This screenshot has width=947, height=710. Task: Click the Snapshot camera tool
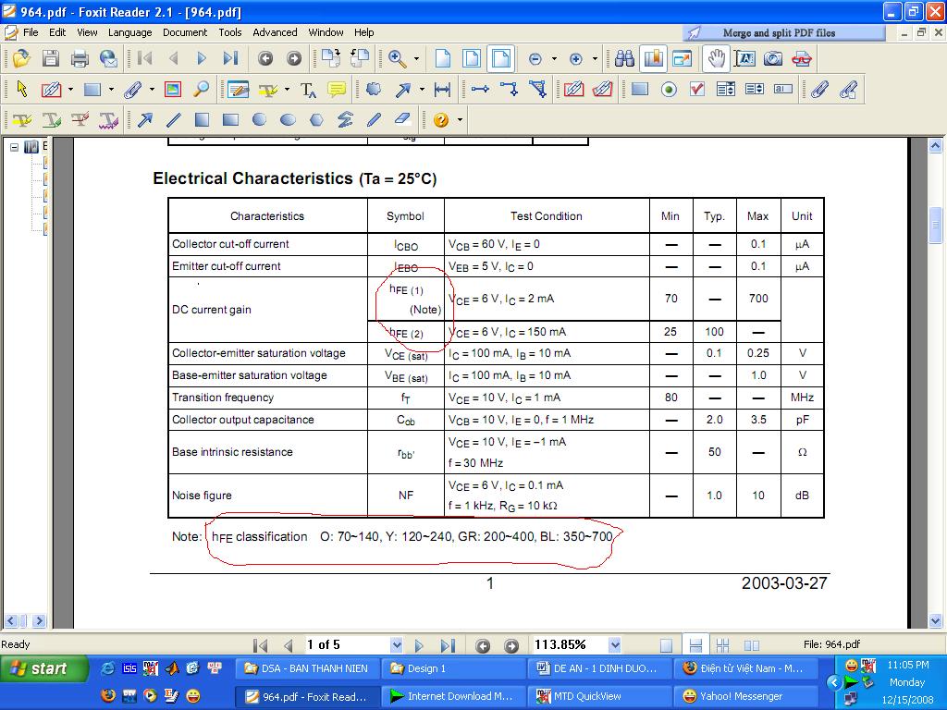click(x=773, y=59)
